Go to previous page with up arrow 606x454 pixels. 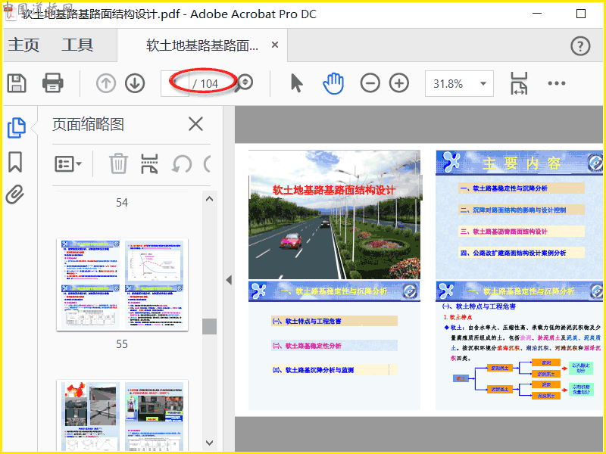pyautogui.click(x=106, y=83)
